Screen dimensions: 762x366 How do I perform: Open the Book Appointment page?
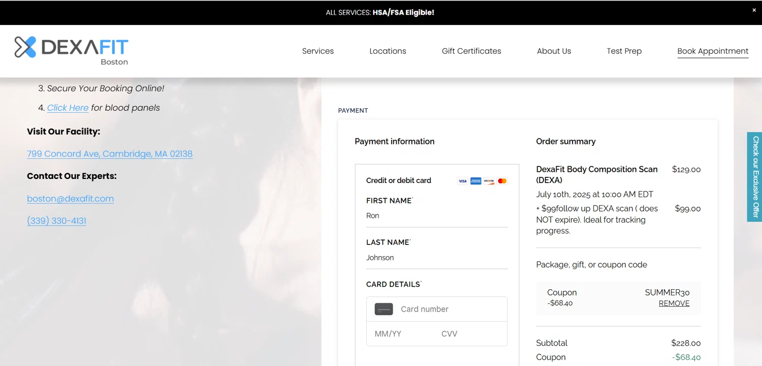pyautogui.click(x=713, y=51)
